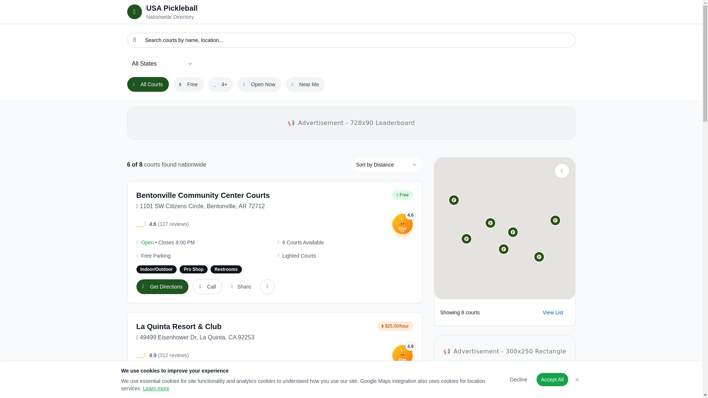Click the 300x250 rectangle advertisement

pos(504,352)
